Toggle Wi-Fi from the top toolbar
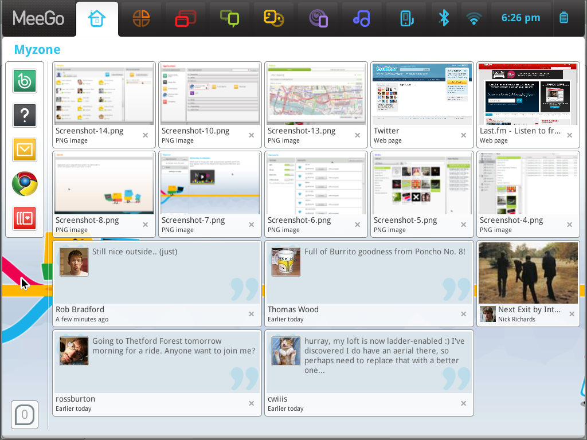The width and height of the screenshot is (587, 440). tap(473, 18)
